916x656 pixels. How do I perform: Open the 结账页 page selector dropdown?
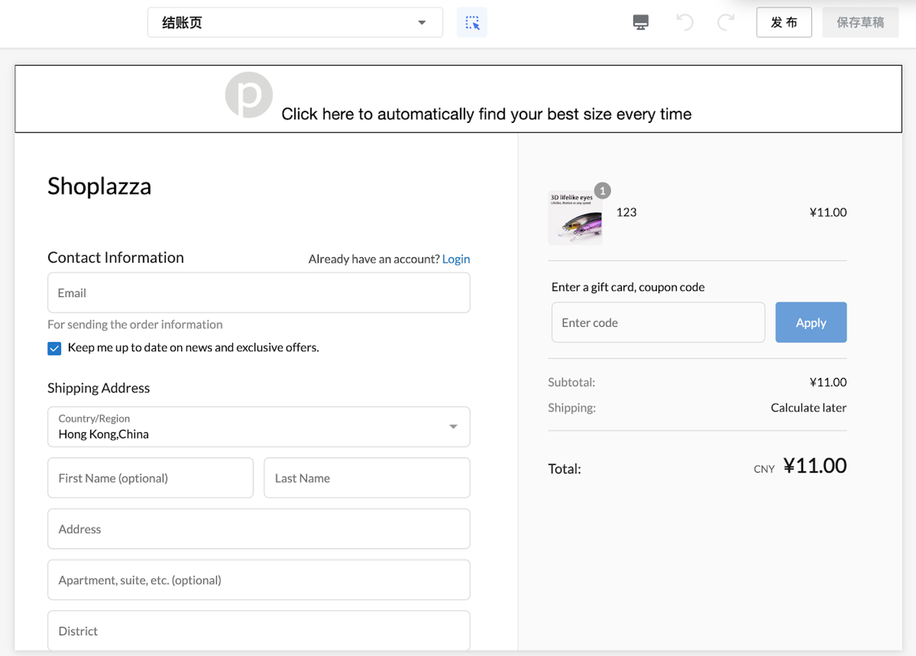[x=295, y=23]
